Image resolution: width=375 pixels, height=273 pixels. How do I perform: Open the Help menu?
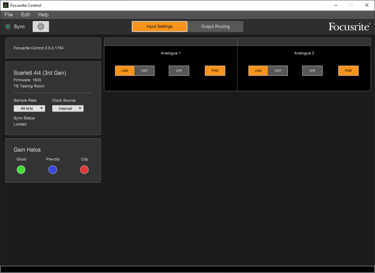43,15
